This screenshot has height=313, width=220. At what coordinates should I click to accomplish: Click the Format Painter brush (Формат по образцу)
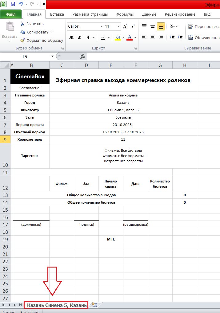[x=22, y=40]
